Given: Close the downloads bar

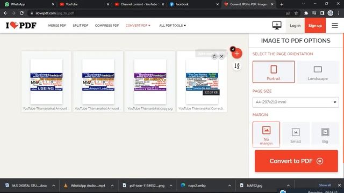Looking at the screenshot, I should coord(339,185).
